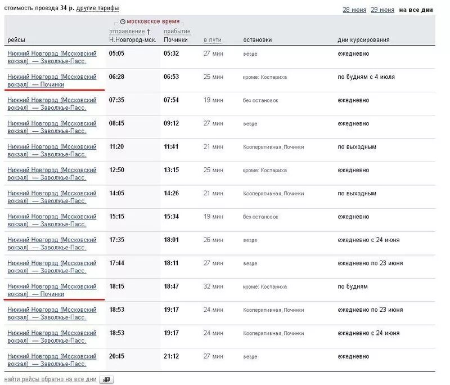Open the 18:53 train link ending 23 июня
The height and width of the screenshot is (385, 450).
point(52,313)
